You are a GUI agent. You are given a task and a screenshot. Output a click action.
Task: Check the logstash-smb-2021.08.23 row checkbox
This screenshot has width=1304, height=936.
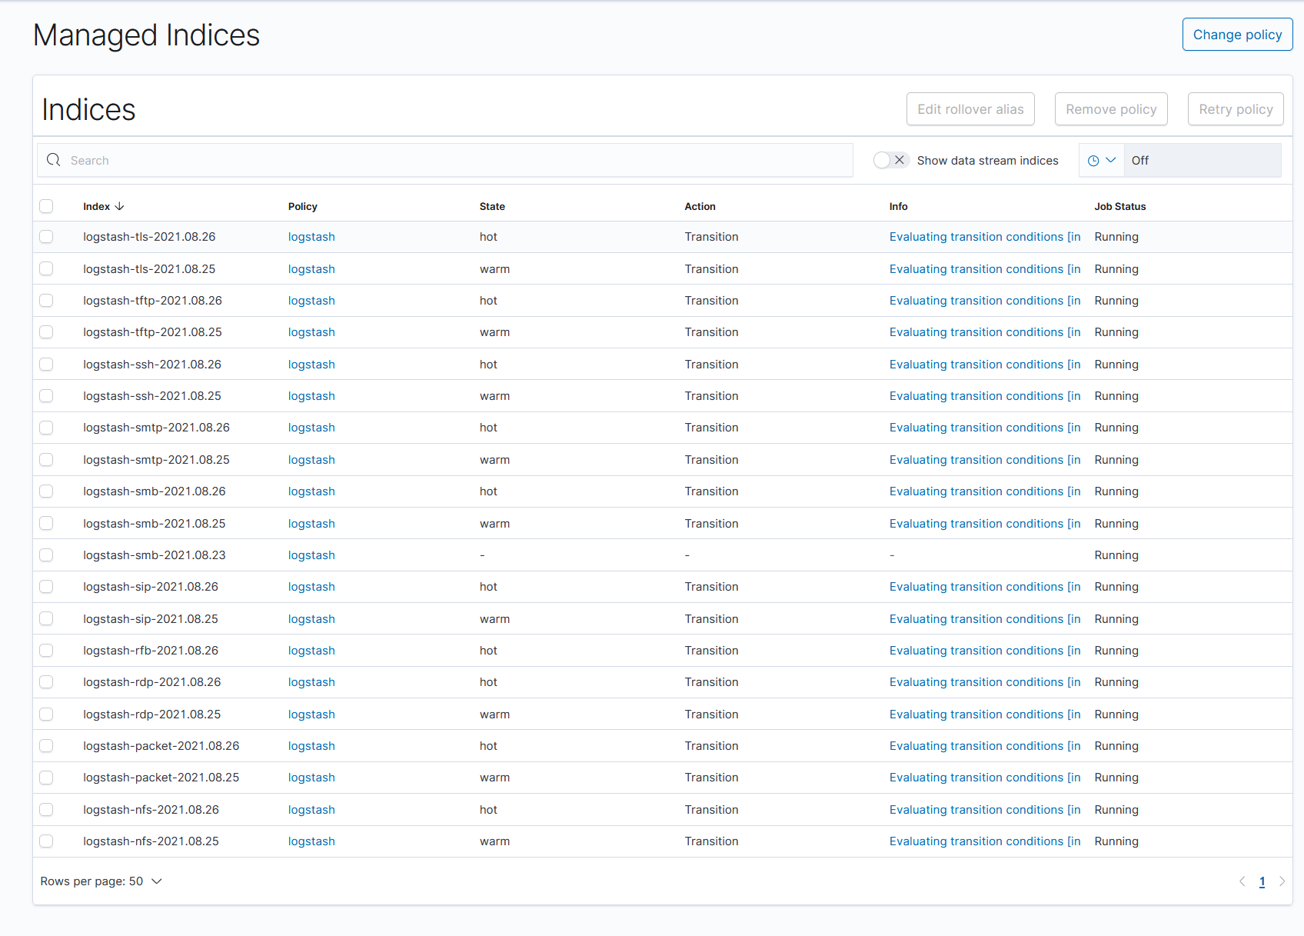pos(46,555)
